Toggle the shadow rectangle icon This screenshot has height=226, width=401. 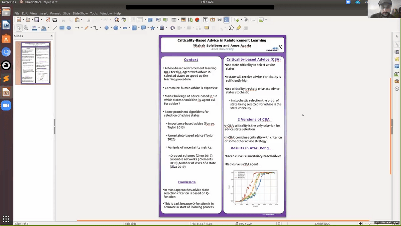click(x=207, y=28)
